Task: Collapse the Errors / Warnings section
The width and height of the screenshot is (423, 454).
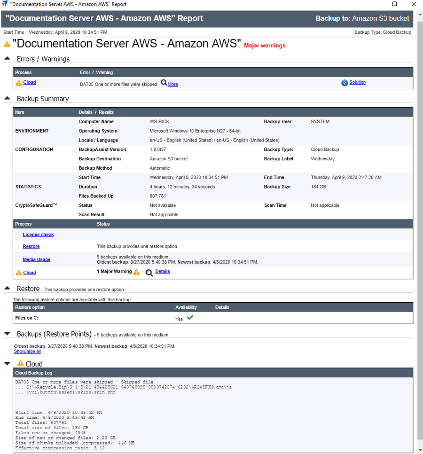Action: pyautogui.click(x=7, y=58)
